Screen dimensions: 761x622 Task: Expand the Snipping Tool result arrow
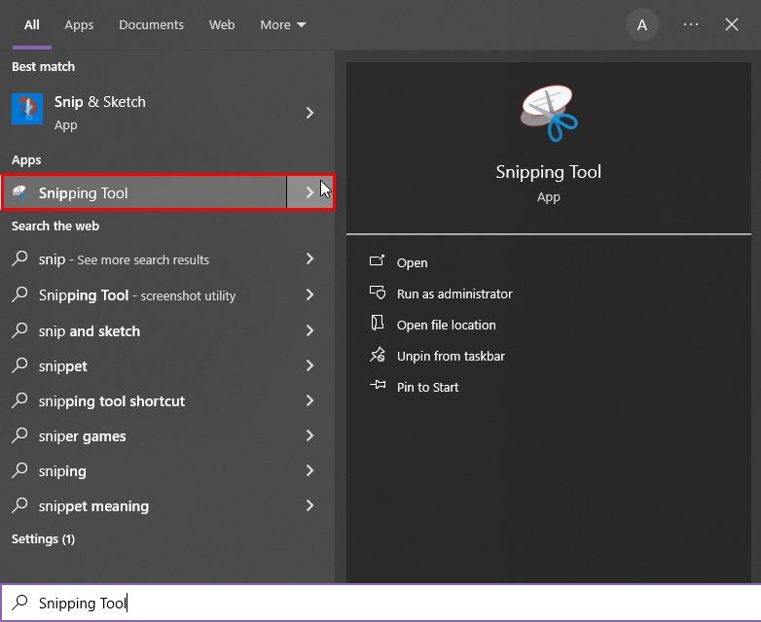coord(309,192)
